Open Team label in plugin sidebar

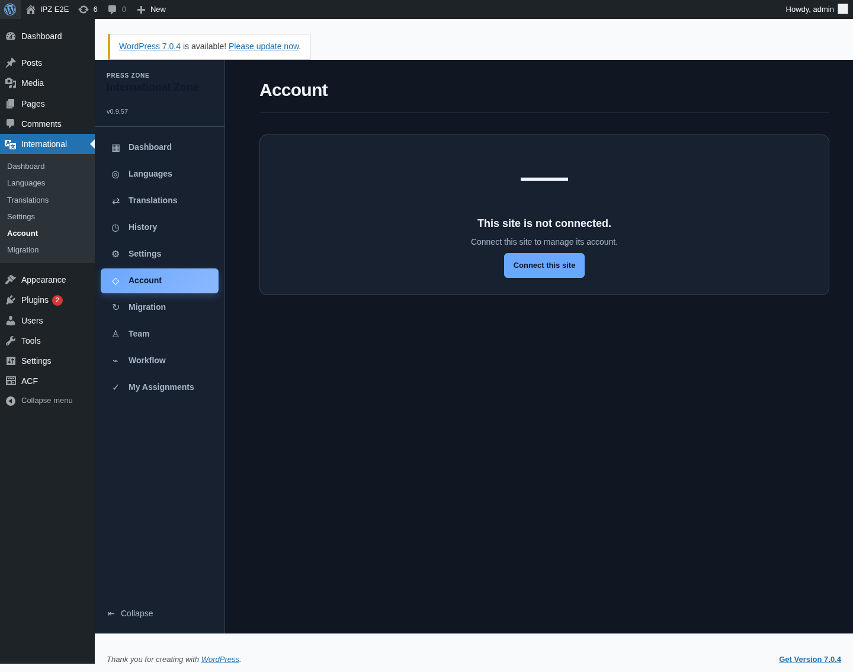click(x=139, y=334)
